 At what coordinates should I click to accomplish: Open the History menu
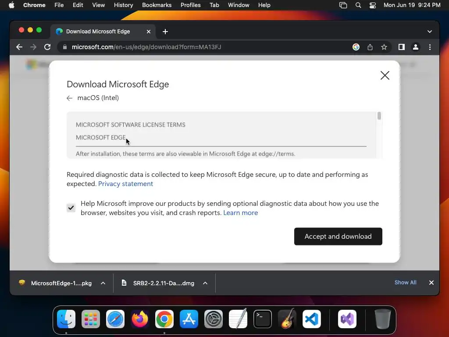coord(123,5)
